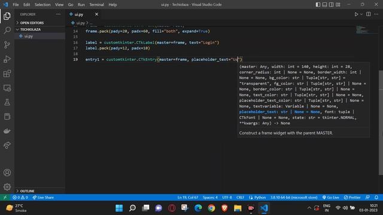Change line ending via CRLF item
This screenshot has width=383, height=215.
(x=240, y=198)
